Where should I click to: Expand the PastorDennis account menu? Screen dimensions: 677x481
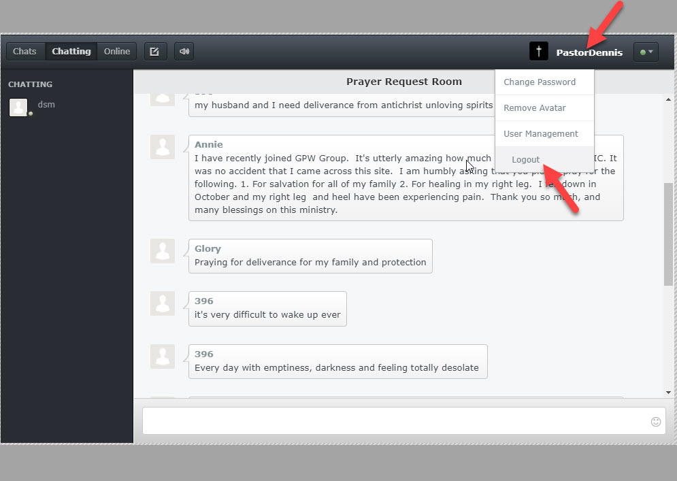[589, 52]
